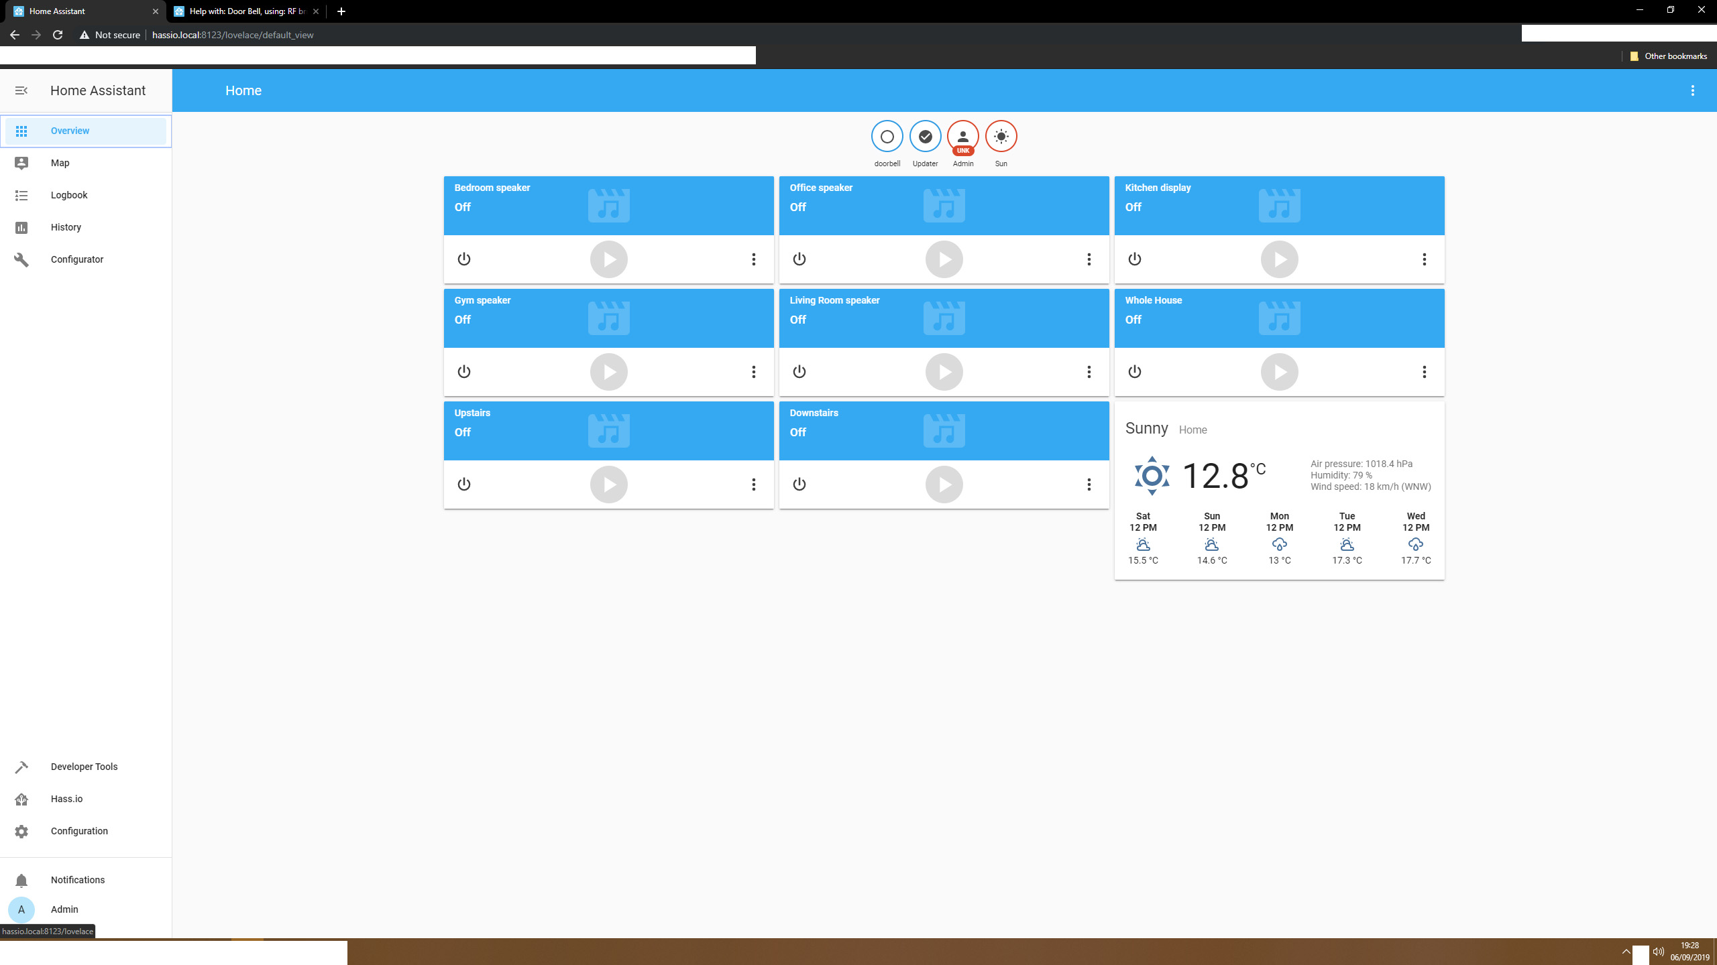Open the Admin user profile

(64, 909)
